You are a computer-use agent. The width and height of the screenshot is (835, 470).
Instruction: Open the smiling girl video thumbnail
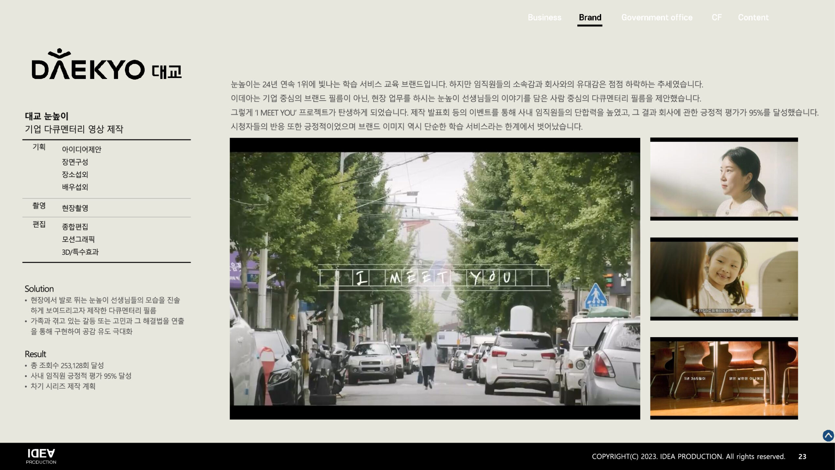[x=724, y=279]
